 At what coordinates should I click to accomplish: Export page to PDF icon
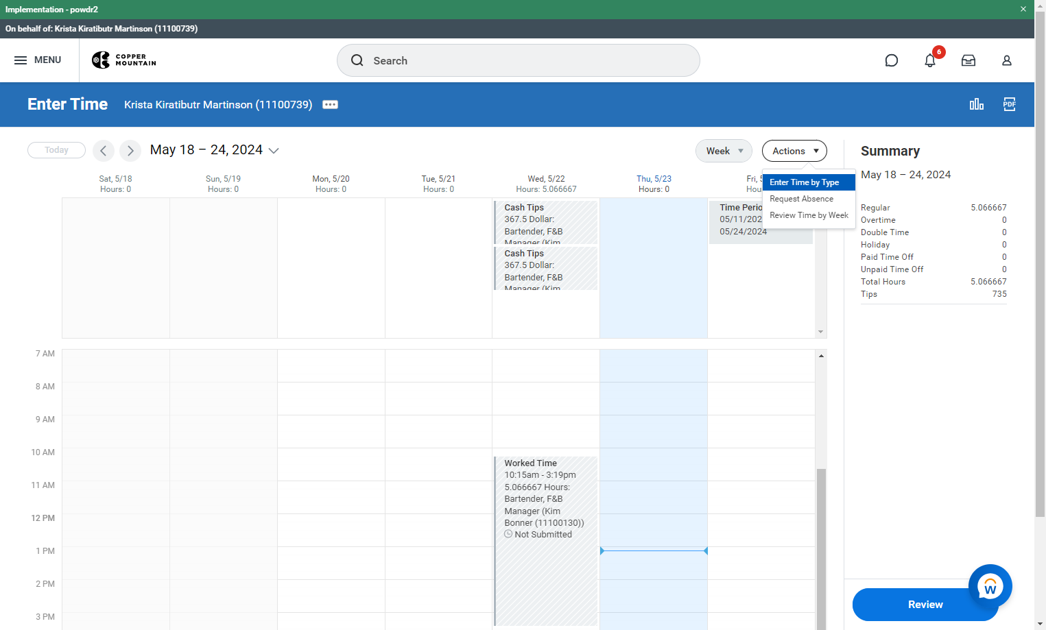(x=1010, y=104)
